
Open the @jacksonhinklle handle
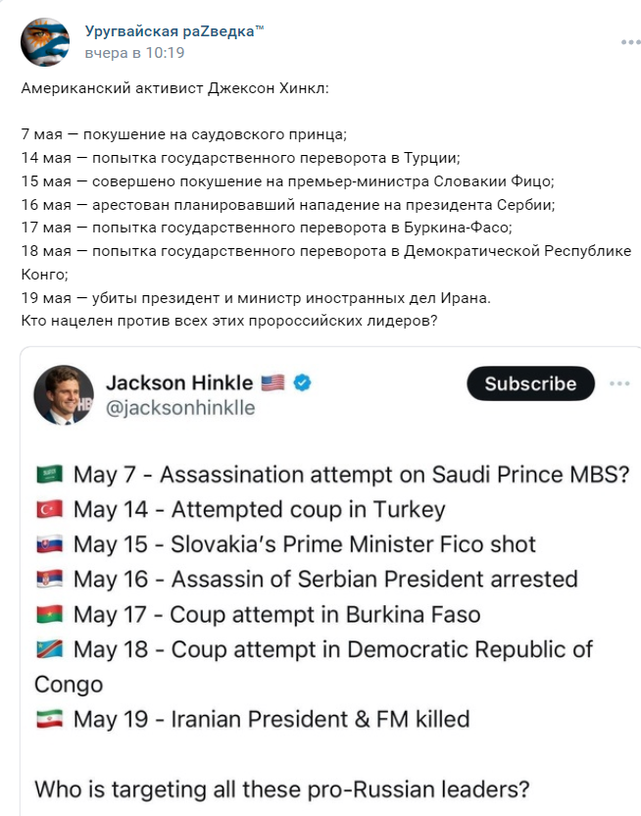click(x=179, y=408)
